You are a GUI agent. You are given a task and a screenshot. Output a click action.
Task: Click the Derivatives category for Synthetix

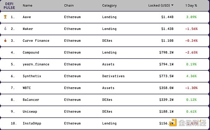[113, 76]
